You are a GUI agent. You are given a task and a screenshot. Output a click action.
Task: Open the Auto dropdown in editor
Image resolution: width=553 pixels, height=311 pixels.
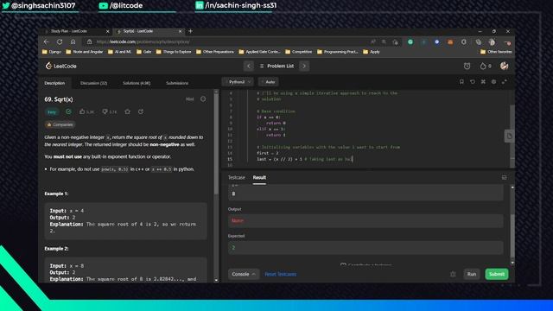(x=269, y=82)
